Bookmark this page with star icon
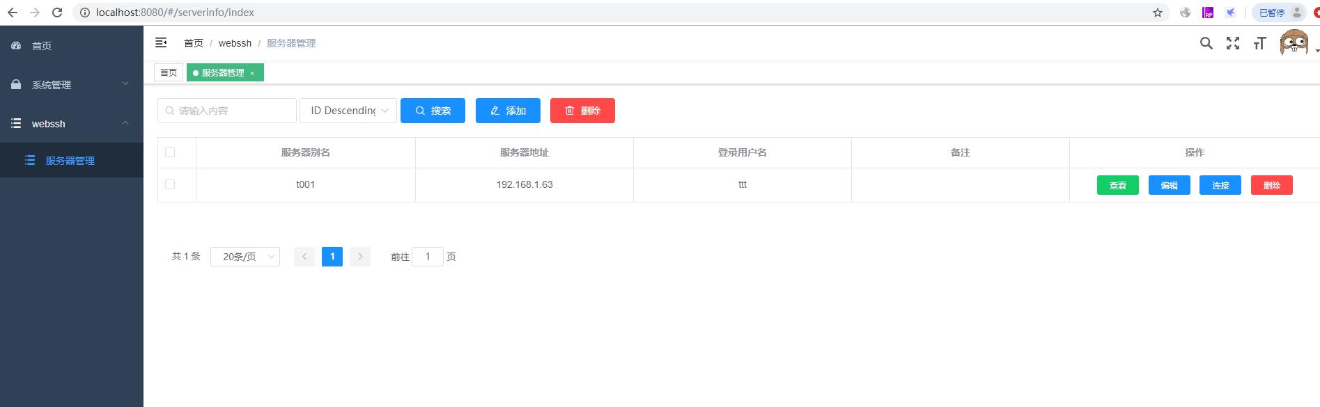This screenshot has height=407, width=1320. [1158, 13]
